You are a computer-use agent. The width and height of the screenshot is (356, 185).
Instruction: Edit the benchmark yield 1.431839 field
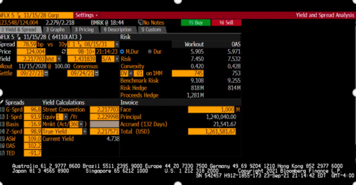pyautogui.click(x=82, y=59)
